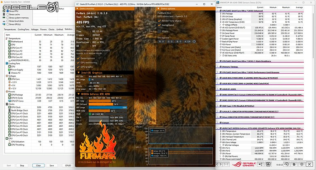Expand HWiNFO C-State Residency group
This screenshot has width=316, height=170.
pyautogui.click(x=218, y=61)
